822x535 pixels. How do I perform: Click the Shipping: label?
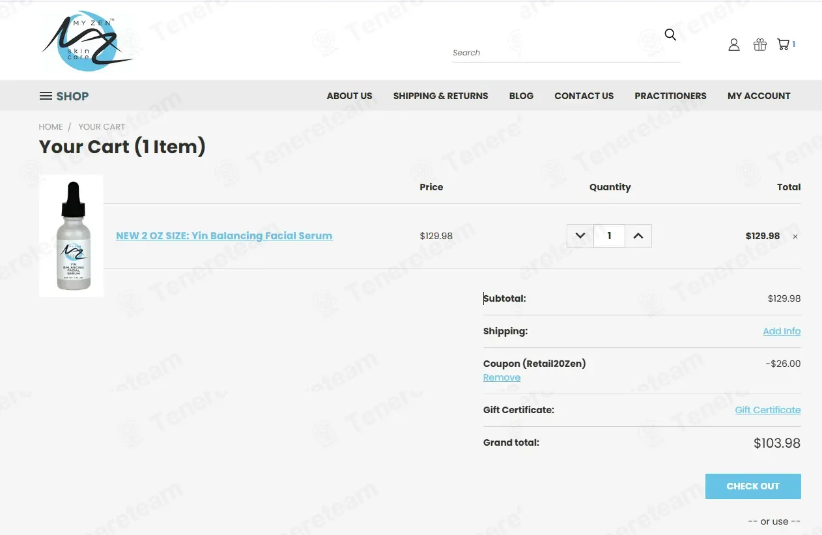(x=505, y=331)
